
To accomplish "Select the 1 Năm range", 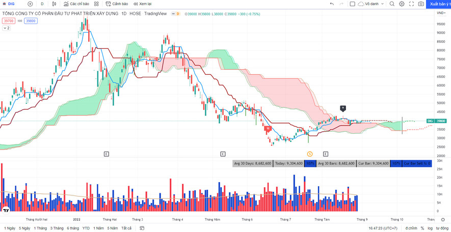I will (x=99, y=228).
